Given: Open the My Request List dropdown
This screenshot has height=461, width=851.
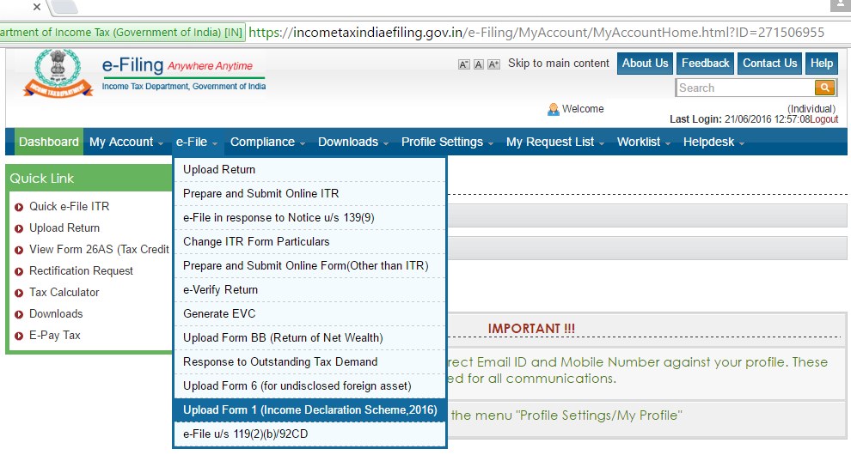Looking at the screenshot, I should click(x=555, y=142).
